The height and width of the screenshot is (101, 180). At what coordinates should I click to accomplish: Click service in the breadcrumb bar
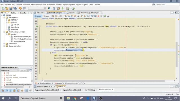coord(59,83)
